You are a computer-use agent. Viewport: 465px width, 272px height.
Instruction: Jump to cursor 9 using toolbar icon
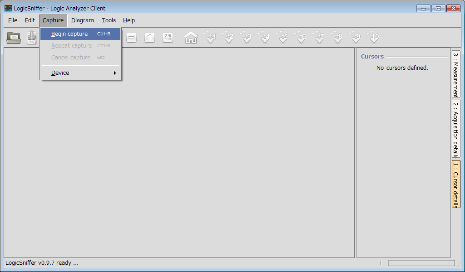tap(356, 37)
